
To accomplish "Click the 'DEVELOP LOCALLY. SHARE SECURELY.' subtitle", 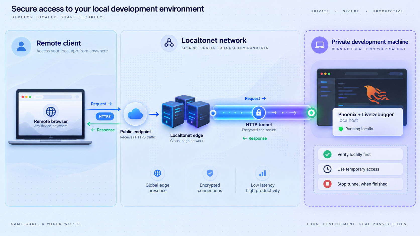I will point(58,17).
